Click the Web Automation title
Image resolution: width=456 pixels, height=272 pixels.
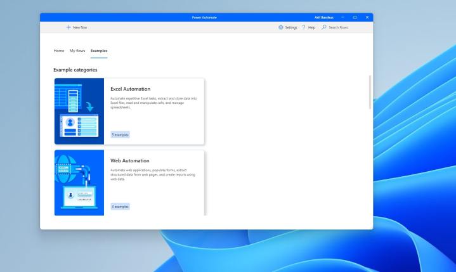tap(130, 160)
